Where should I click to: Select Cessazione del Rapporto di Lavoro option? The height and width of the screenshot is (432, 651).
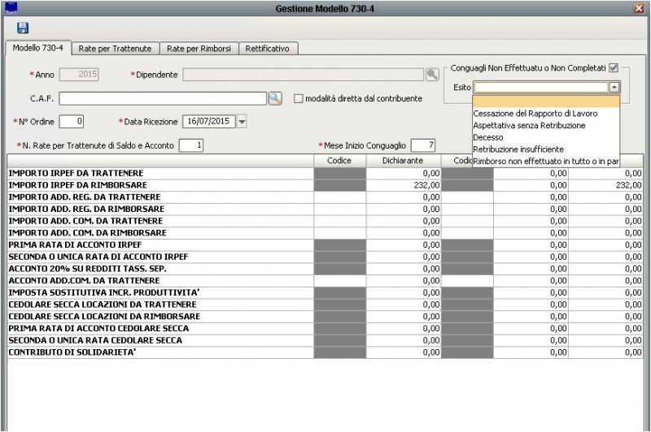(535, 114)
